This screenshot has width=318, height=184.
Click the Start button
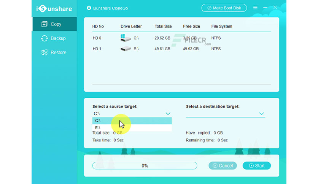257,166
